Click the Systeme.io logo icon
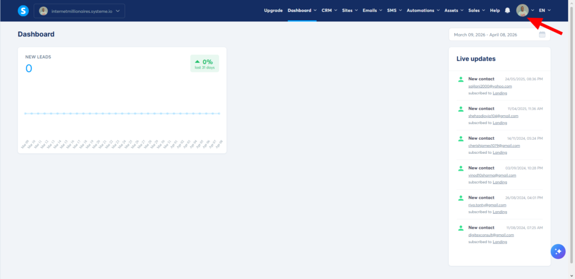Screen dimensions: 575x279 coord(23,11)
